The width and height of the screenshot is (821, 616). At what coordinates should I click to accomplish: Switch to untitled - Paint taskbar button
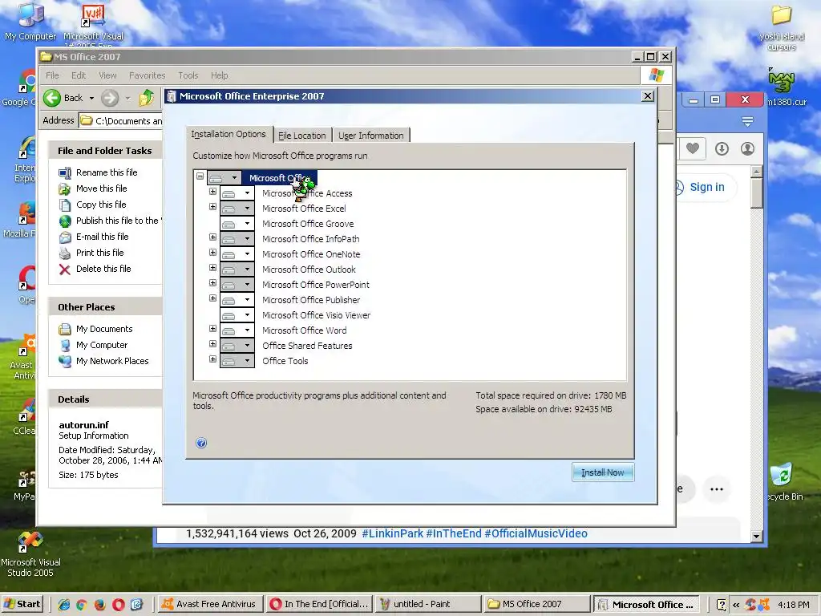tap(428, 605)
